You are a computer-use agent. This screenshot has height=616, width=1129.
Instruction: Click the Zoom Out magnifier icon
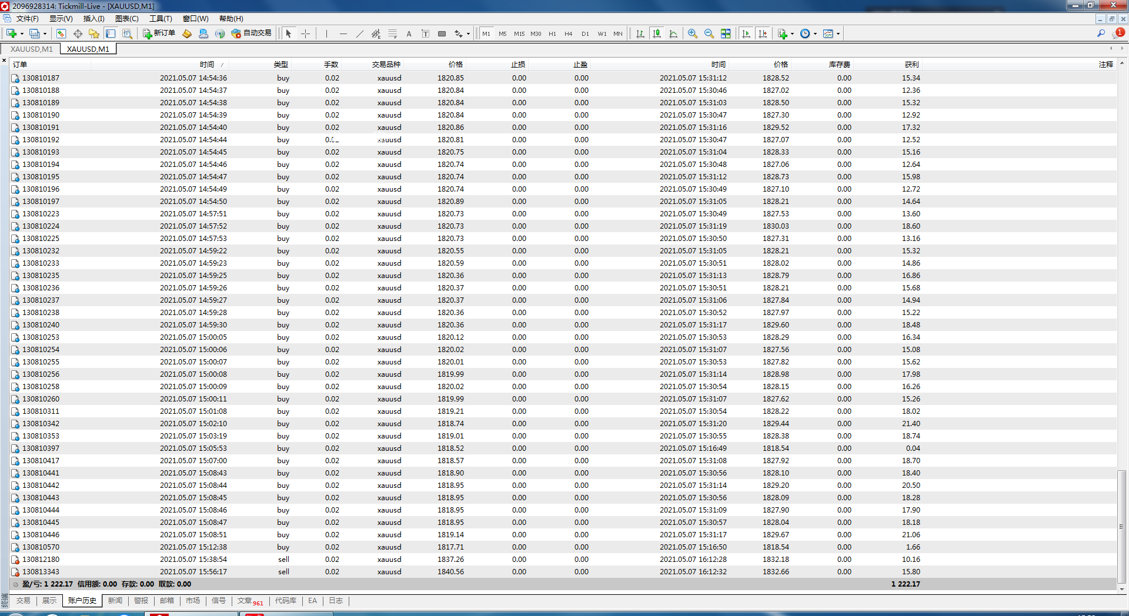709,34
